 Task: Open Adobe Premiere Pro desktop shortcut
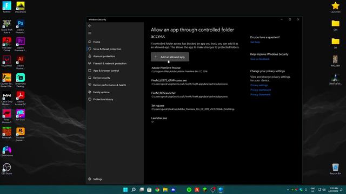pyautogui.click(x=21, y=44)
